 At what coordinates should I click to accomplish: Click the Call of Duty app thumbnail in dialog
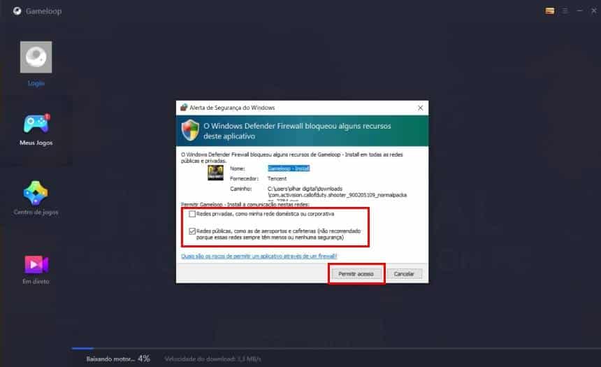pos(215,173)
